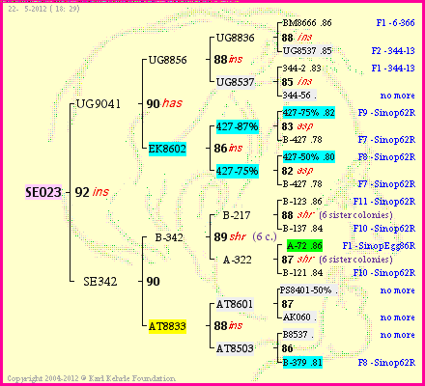Open the F9 -Sinop62R link

(386, 113)
